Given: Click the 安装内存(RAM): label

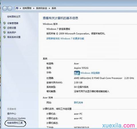Looking at the screenshot, I should point(54,82).
